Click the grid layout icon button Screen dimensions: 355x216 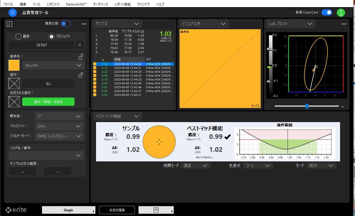[x=156, y=210]
